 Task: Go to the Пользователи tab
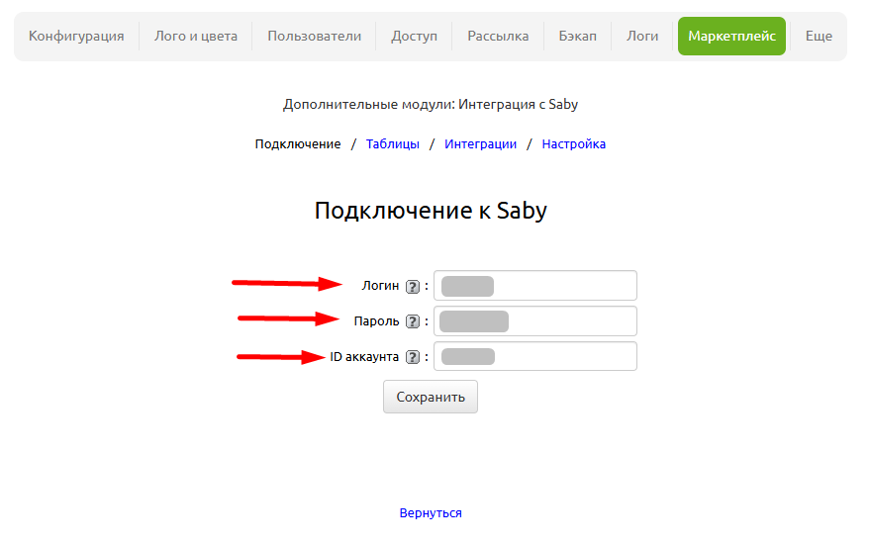[314, 37]
